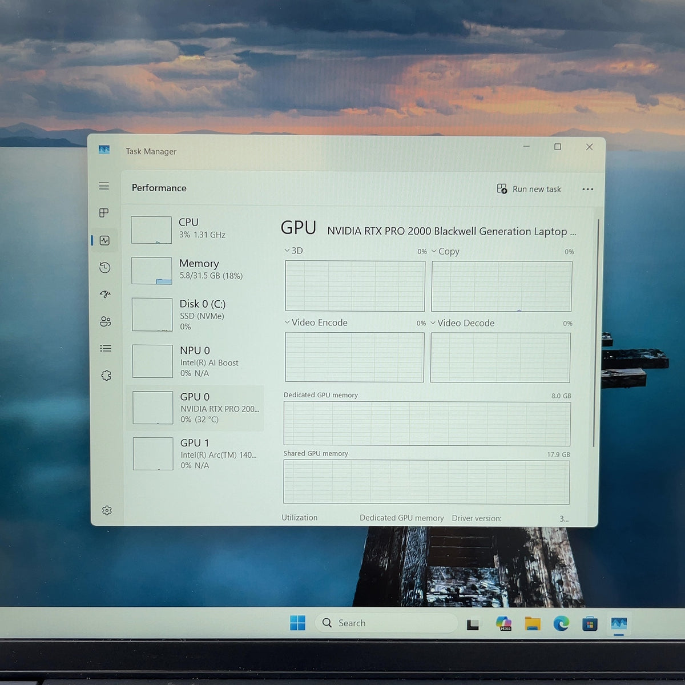This screenshot has width=685, height=685.
Task: Close the Task Manager window
Action: (589, 147)
